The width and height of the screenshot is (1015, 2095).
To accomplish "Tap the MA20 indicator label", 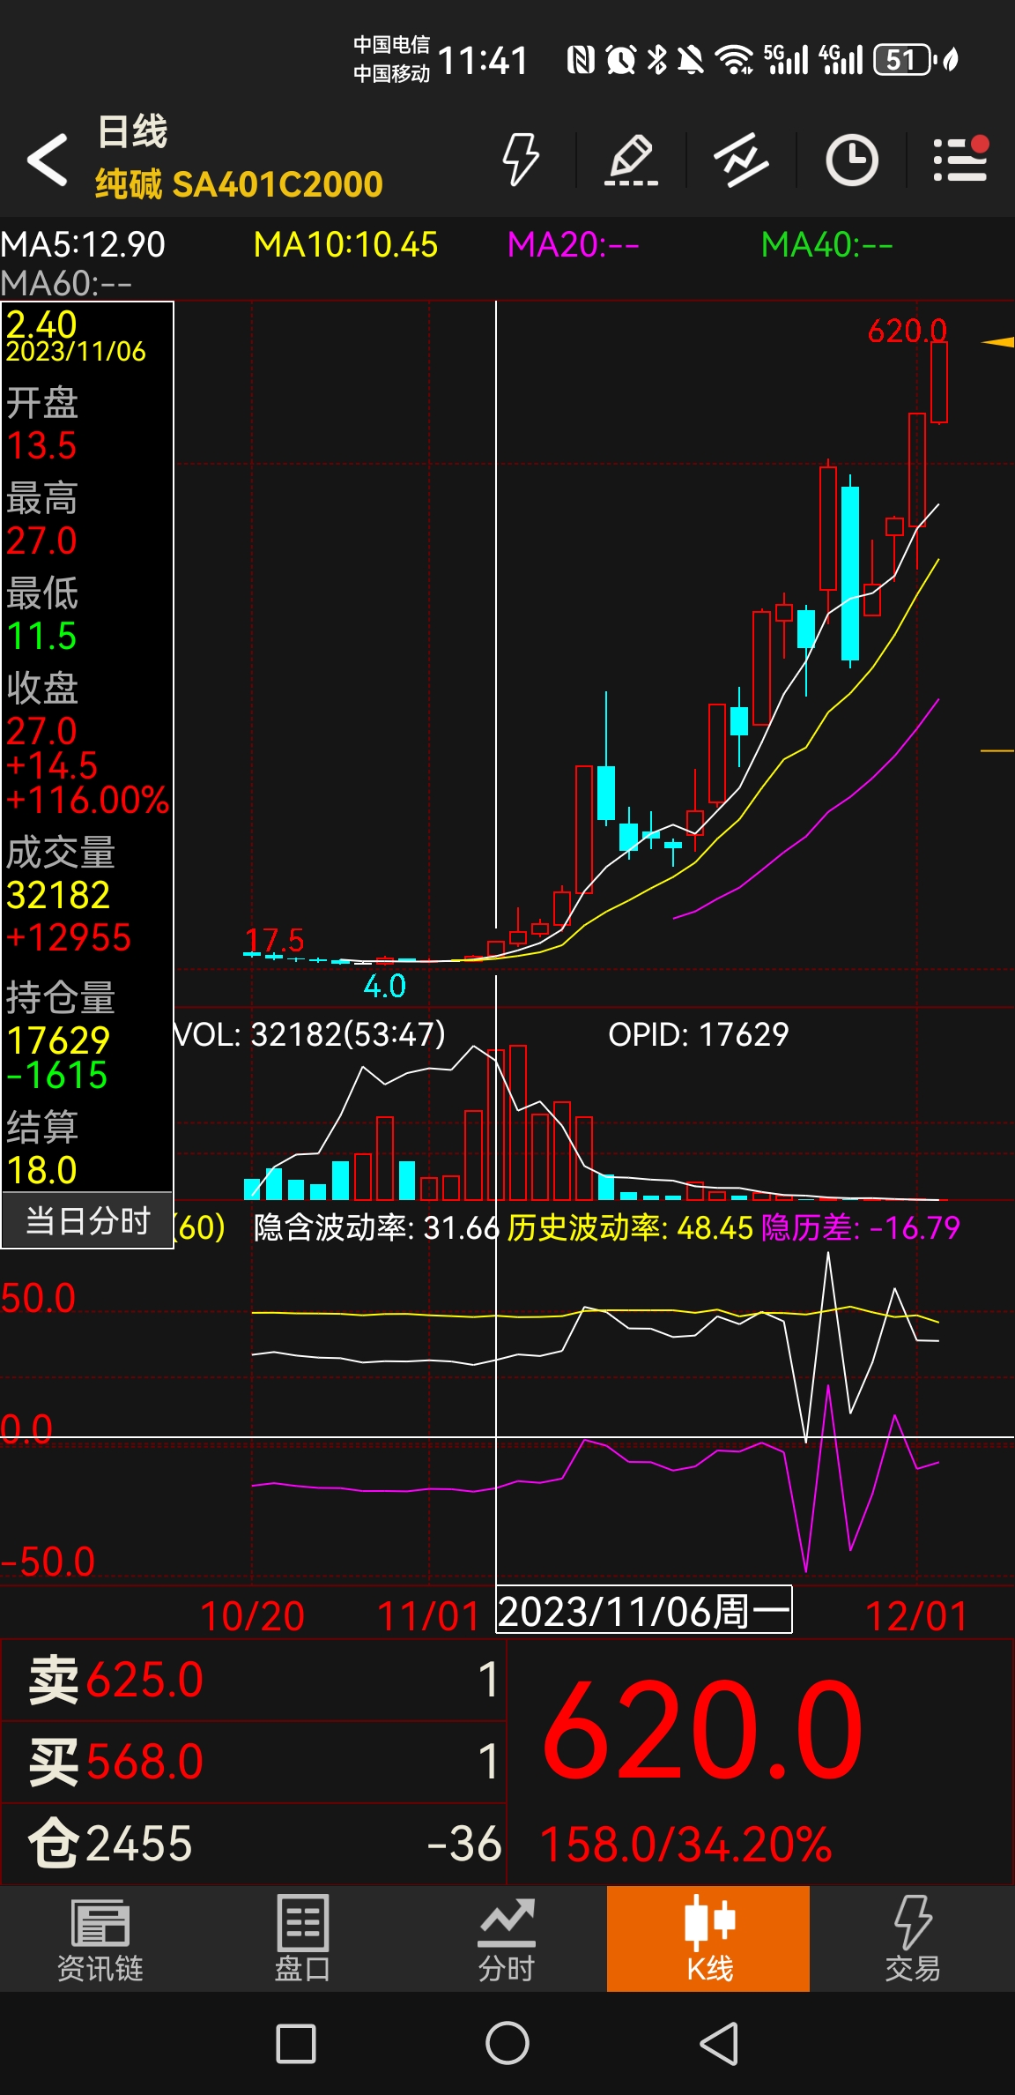I will (573, 244).
